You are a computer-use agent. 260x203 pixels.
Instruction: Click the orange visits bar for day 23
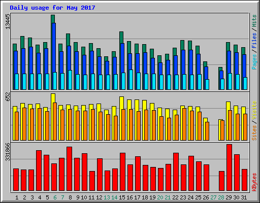pyautogui.click(x=184, y=124)
